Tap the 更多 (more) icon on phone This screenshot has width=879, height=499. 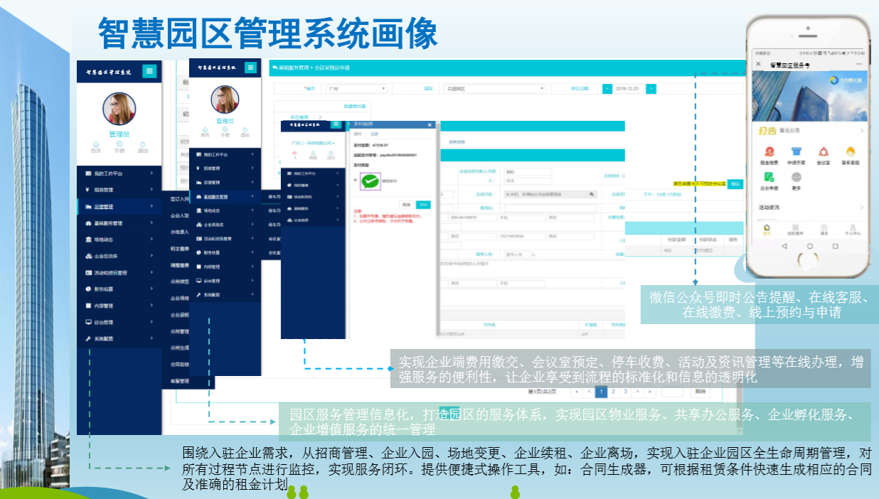pos(796,178)
